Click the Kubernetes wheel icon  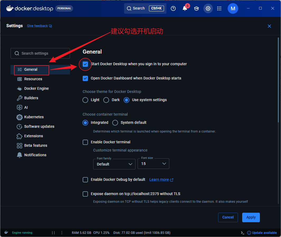point(19,117)
